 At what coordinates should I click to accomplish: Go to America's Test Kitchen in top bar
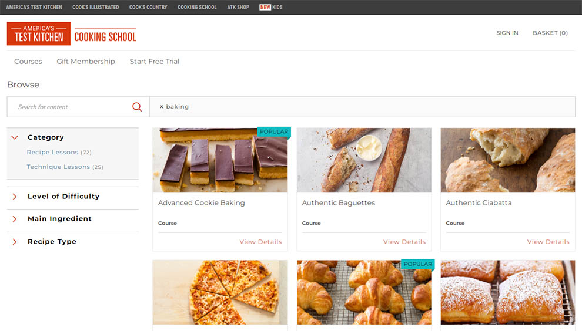coord(34,7)
